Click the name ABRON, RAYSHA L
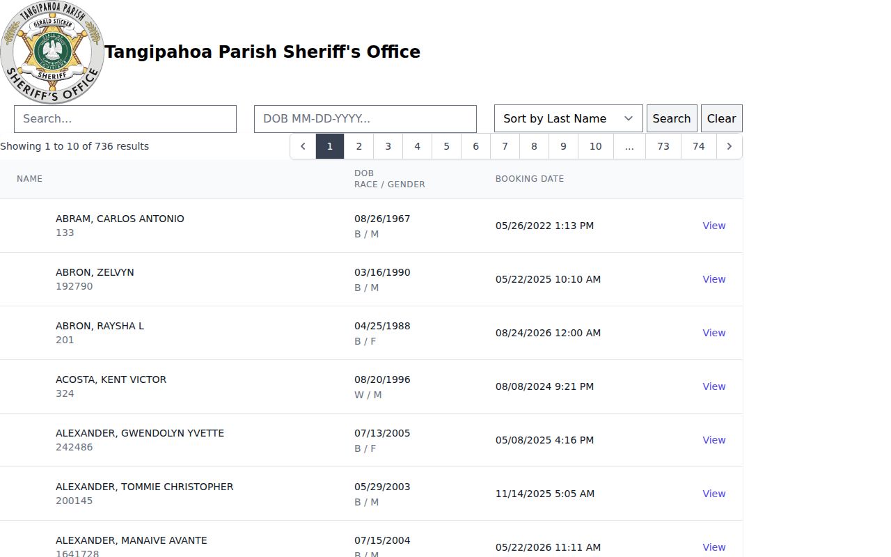 (x=100, y=326)
